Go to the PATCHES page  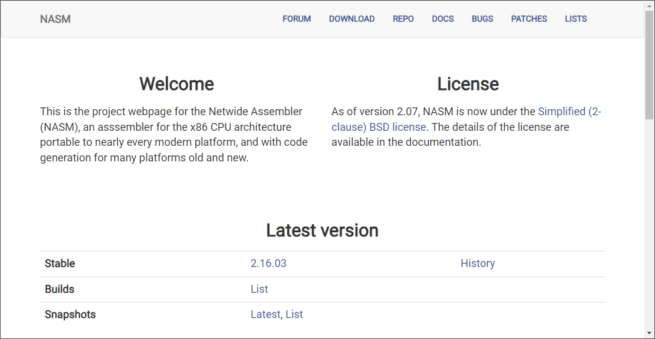[529, 19]
